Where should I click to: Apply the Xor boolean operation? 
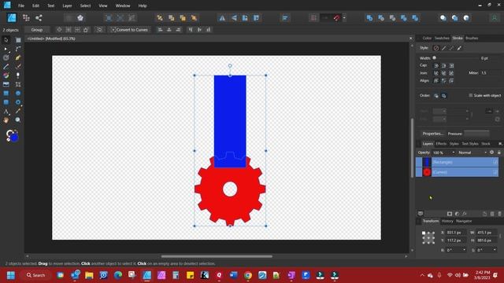pos(404,18)
